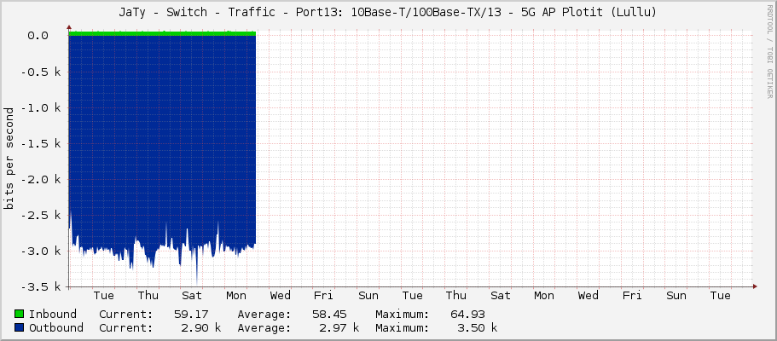The height and width of the screenshot is (341, 777).
Task: Click the -1.5 k y-axis label
Action: click(x=41, y=144)
